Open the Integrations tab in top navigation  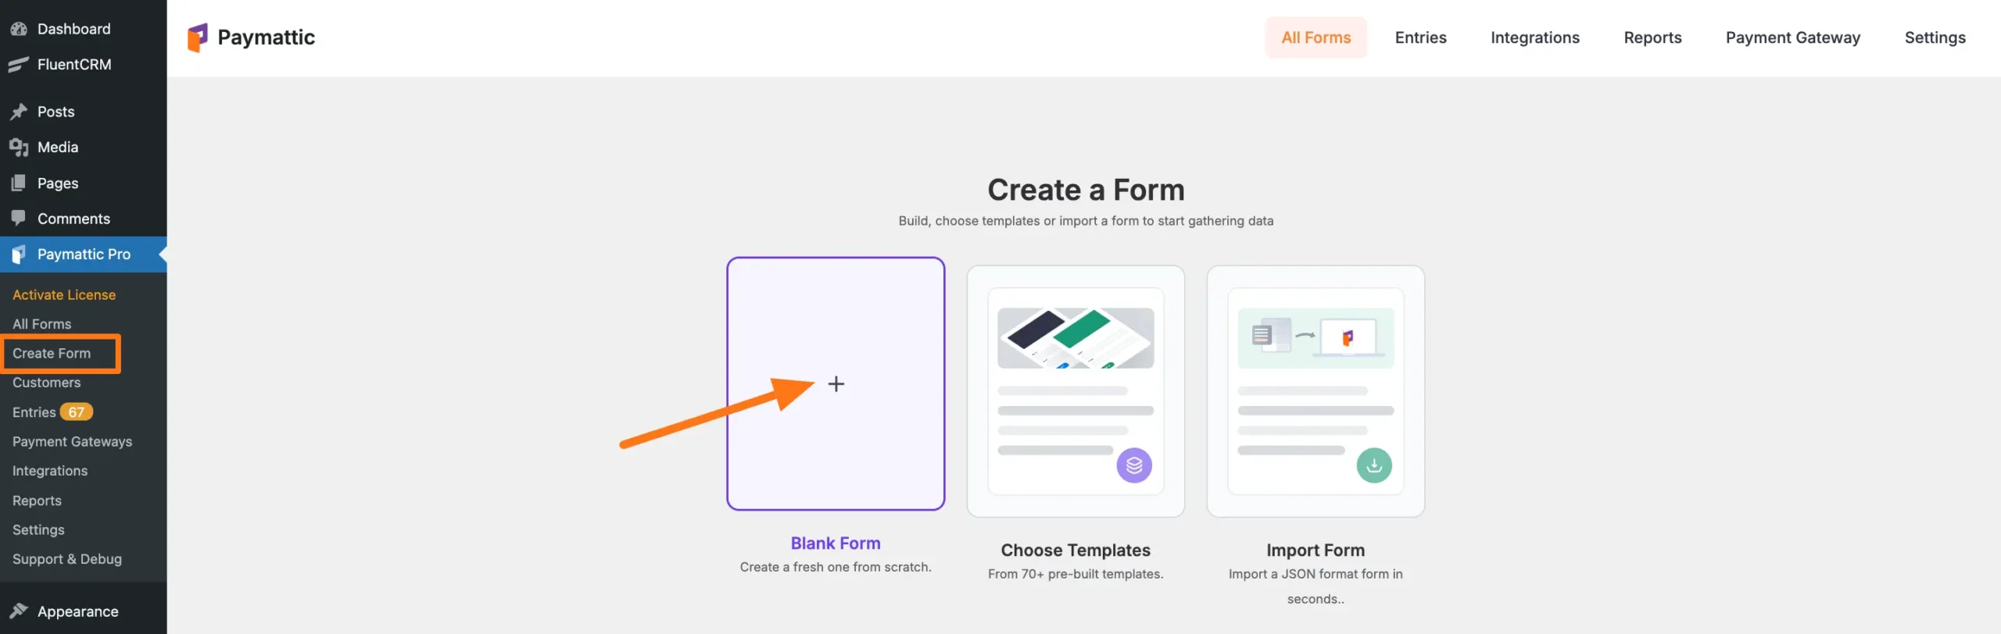click(x=1534, y=37)
